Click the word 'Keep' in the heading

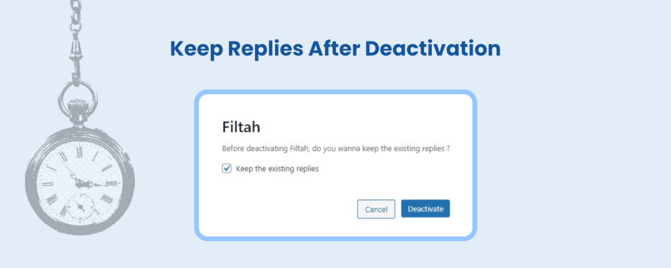pyautogui.click(x=196, y=49)
